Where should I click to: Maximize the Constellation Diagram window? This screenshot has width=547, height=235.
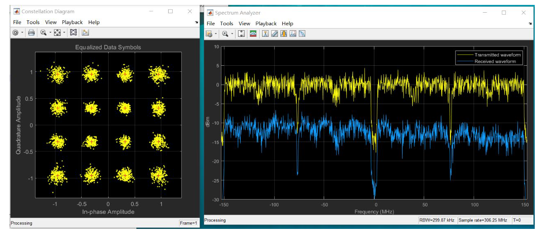[171, 11]
